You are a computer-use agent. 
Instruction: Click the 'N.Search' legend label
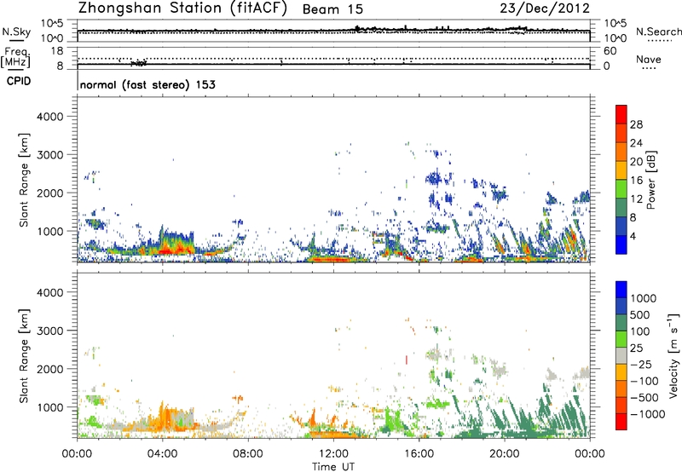click(658, 32)
